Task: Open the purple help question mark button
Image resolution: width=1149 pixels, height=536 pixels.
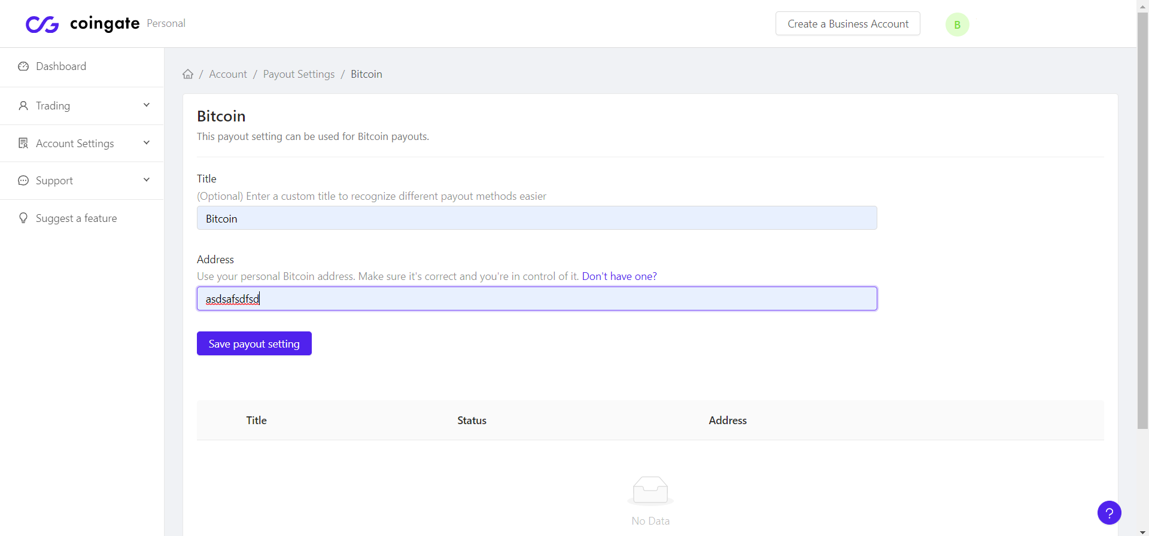Action: click(x=1109, y=513)
